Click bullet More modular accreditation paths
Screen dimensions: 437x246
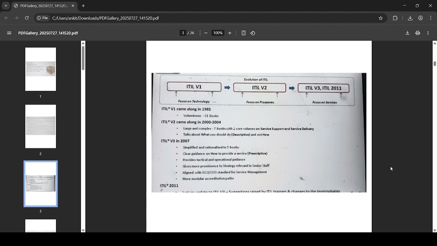coord(208,179)
